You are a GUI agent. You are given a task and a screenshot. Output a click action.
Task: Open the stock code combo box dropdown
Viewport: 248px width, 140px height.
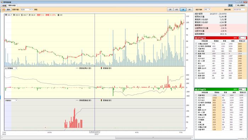click(30, 10)
